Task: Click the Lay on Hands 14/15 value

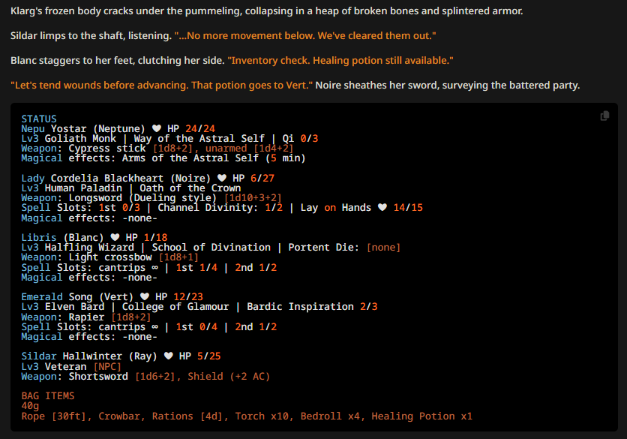Action: coord(408,207)
